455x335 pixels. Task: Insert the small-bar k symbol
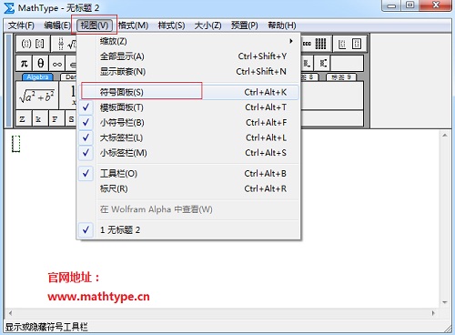tap(40, 118)
